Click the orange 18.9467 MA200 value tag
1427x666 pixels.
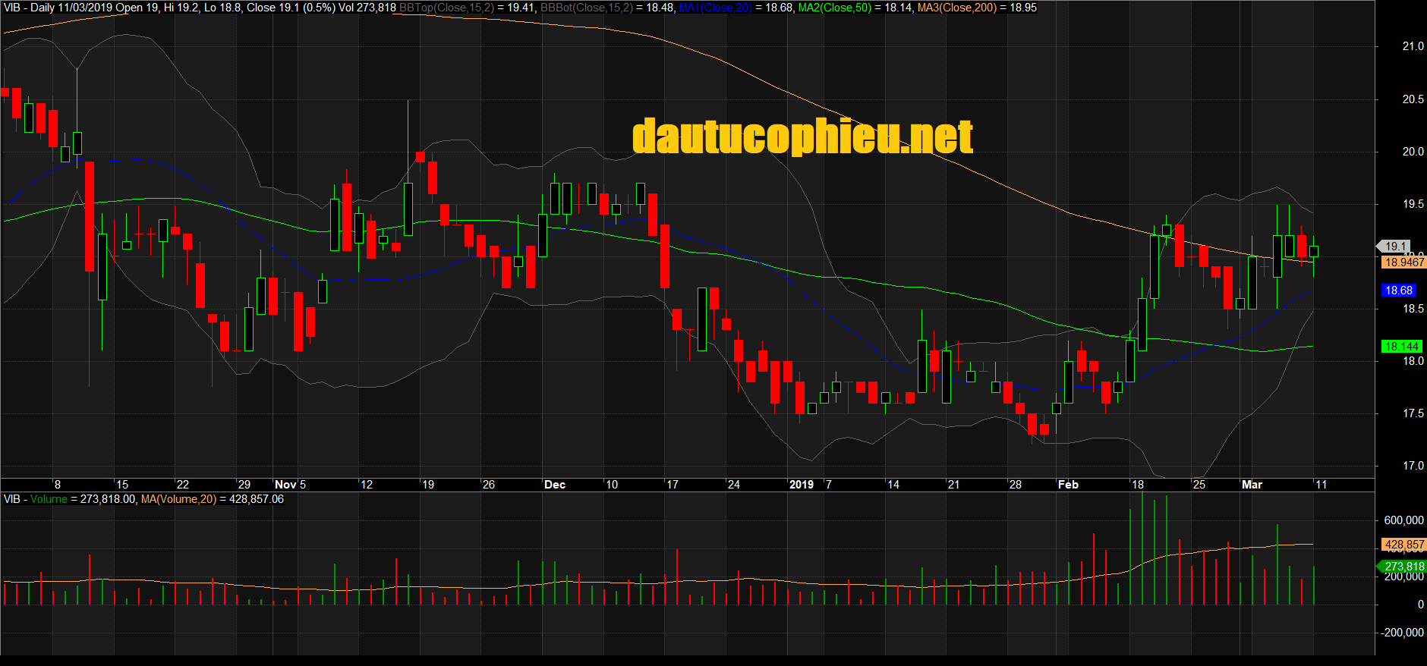click(1404, 262)
